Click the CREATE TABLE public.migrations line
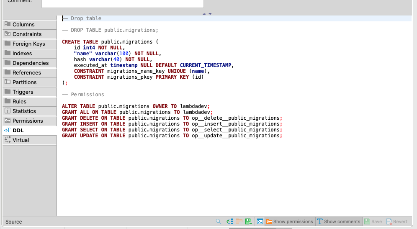The width and height of the screenshot is (417, 229). pyautogui.click(x=110, y=42)
